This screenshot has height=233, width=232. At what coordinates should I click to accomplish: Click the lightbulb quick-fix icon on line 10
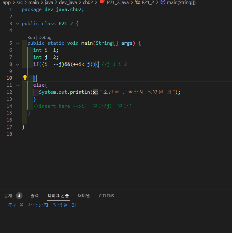25,77
